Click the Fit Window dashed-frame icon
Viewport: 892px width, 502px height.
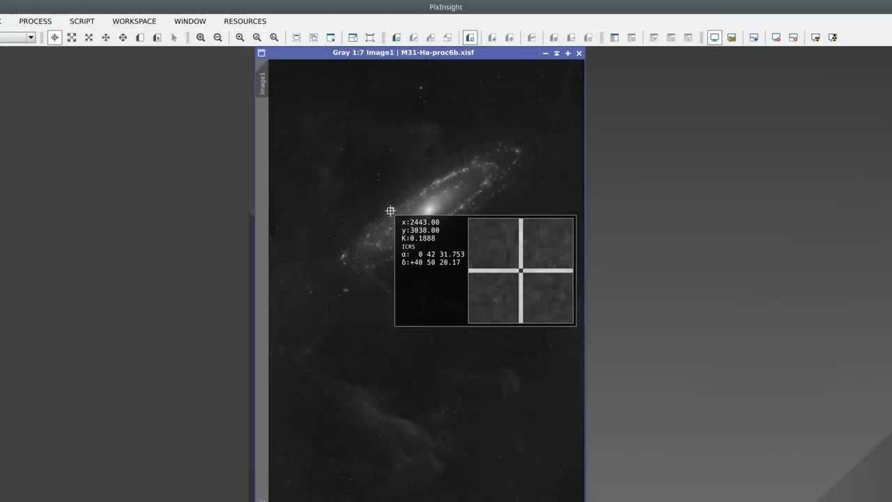[296, 38]
